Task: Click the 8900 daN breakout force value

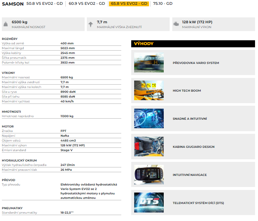Action: pos(68,92)
